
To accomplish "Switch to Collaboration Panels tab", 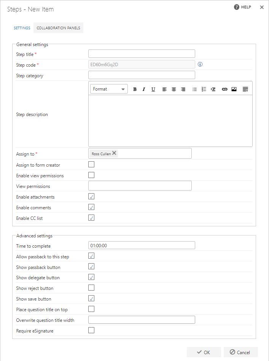I will click(x=58, y=28).
